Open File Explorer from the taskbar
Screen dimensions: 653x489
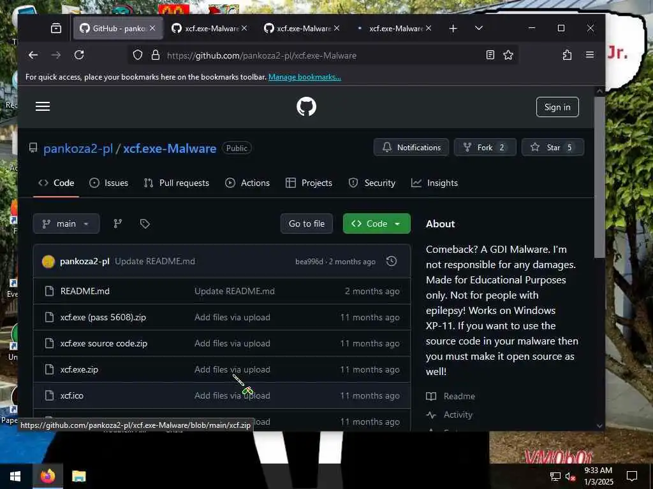pos(78,476)
